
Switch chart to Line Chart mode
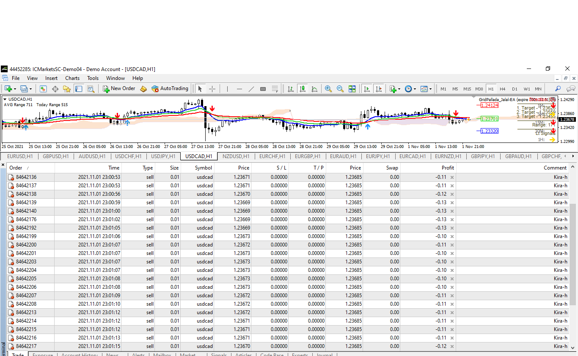pyautogui.click(x=314, y=89)
